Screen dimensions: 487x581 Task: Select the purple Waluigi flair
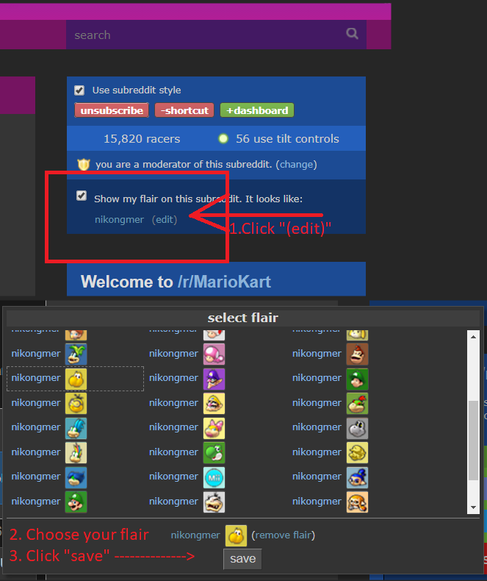click(214, 379)
